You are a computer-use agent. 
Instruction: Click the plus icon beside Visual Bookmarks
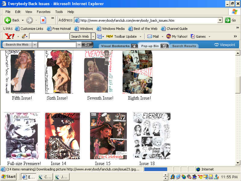[134, 46]
